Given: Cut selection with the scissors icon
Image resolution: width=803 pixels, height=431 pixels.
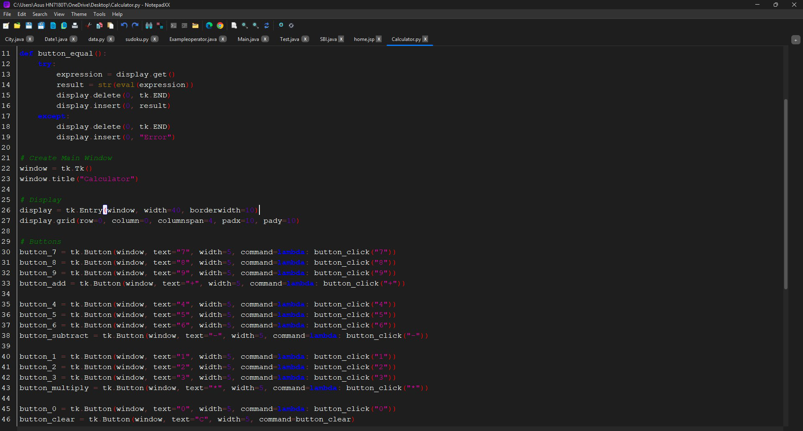Looking at the screenshot, I should (x=89, y=26).
